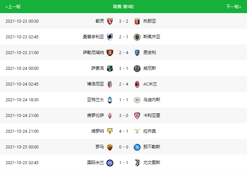247x171 pixels.
Task: Open the Sampdoria team logo
Action: pos(110,37)
